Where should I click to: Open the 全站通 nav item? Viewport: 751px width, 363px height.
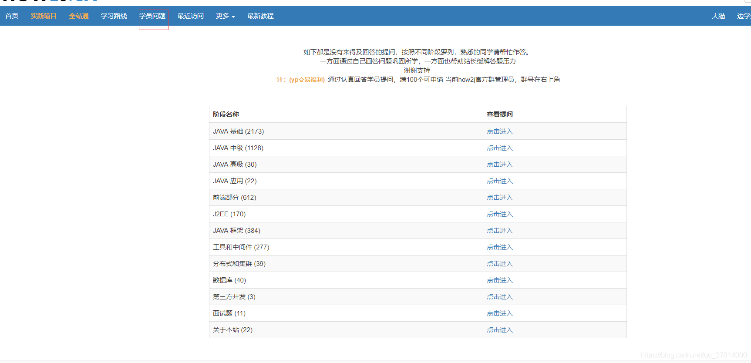pos(79,16)
